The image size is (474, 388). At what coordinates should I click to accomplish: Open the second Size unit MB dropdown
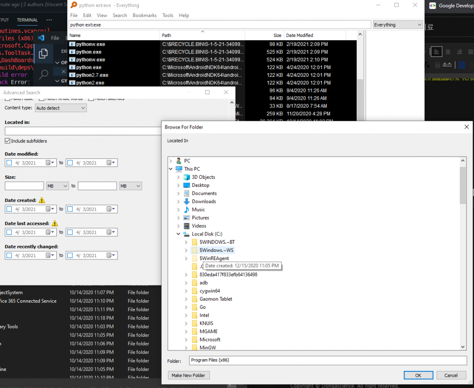point(130,186)
